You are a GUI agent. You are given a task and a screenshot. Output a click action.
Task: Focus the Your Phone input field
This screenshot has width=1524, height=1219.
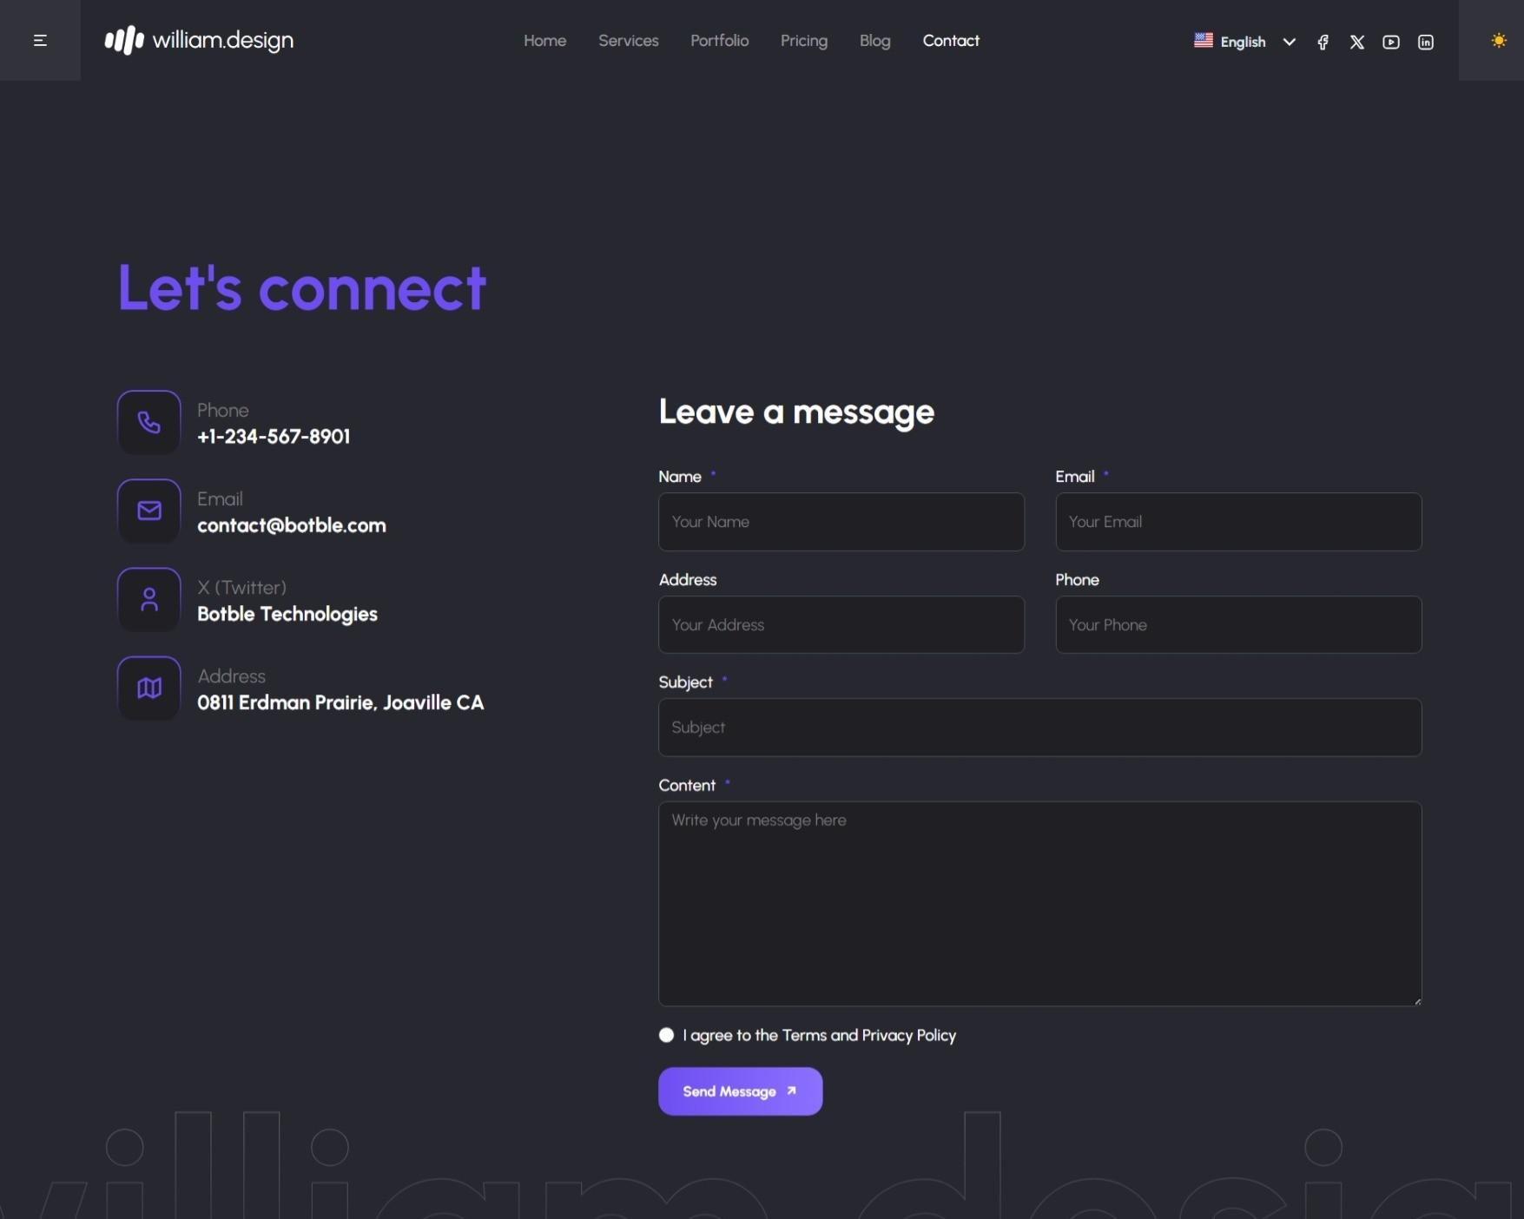pyautogui.click(x=1238, y=624)
